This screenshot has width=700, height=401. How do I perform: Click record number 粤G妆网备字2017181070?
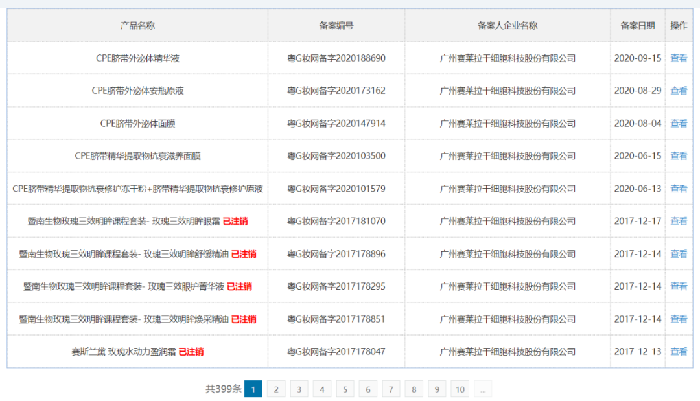pos(336,221)
